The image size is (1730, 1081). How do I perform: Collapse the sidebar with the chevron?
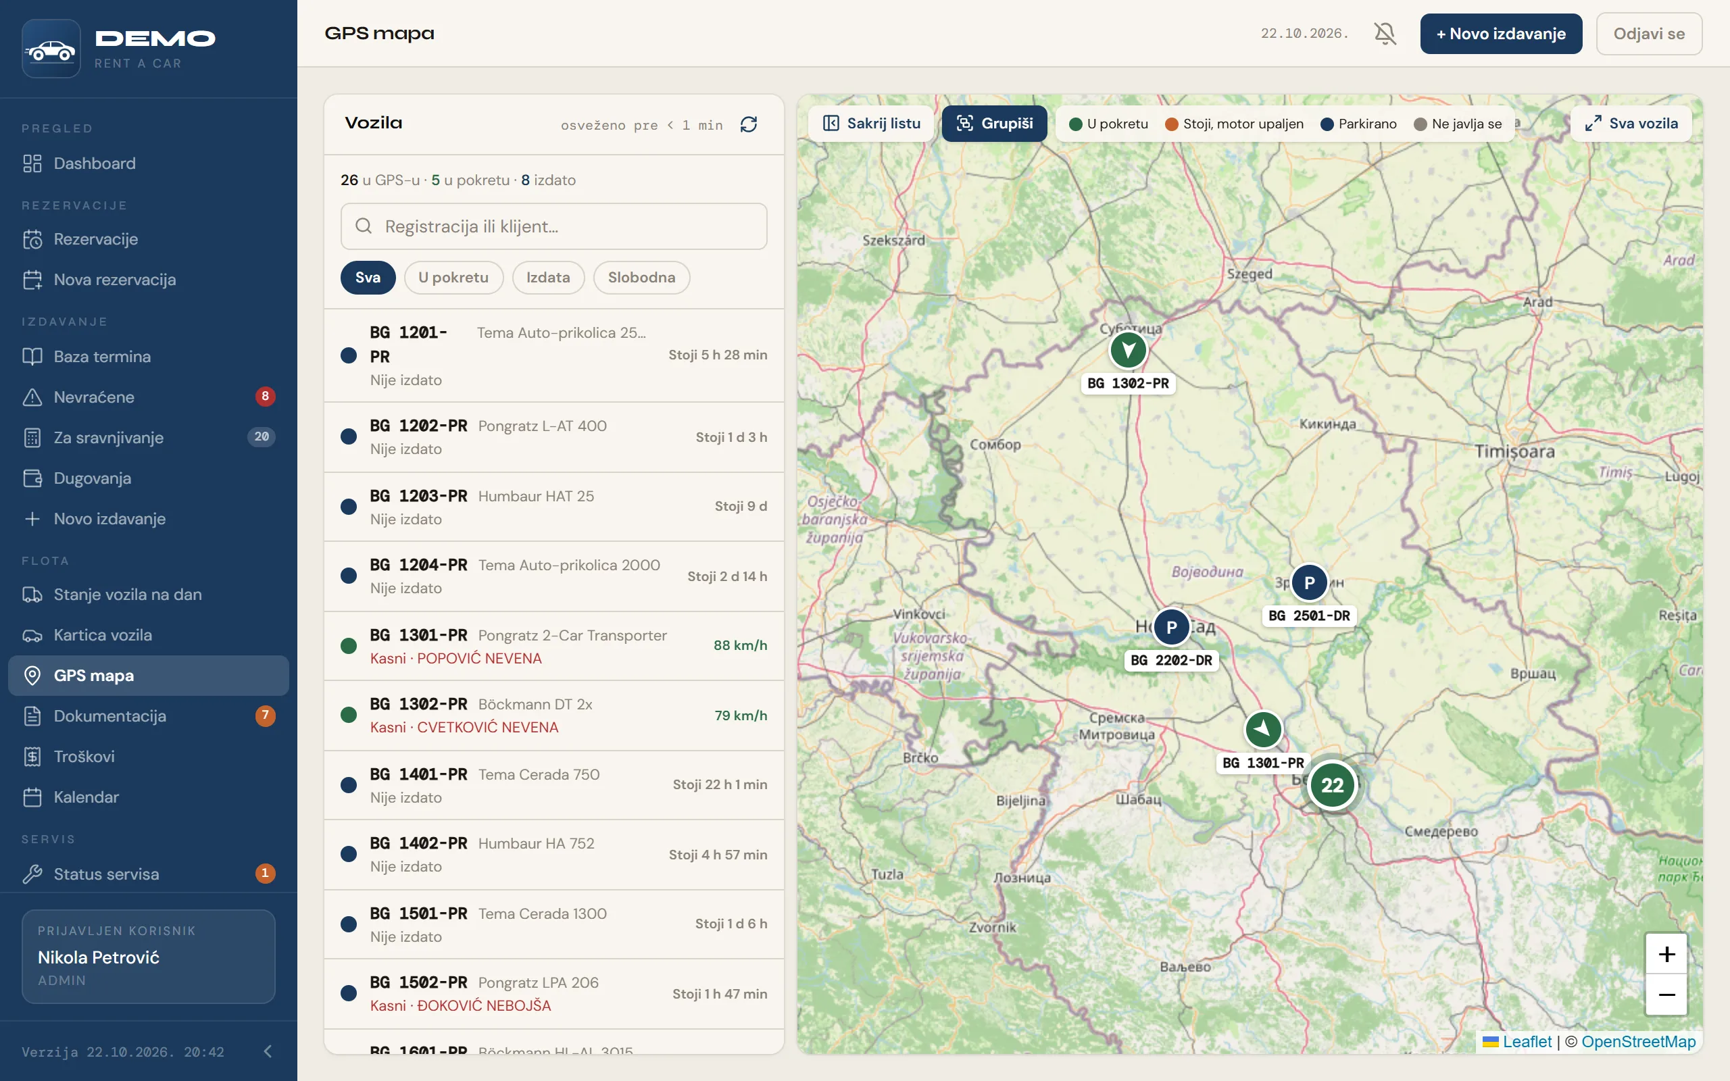pos(268,1051)
